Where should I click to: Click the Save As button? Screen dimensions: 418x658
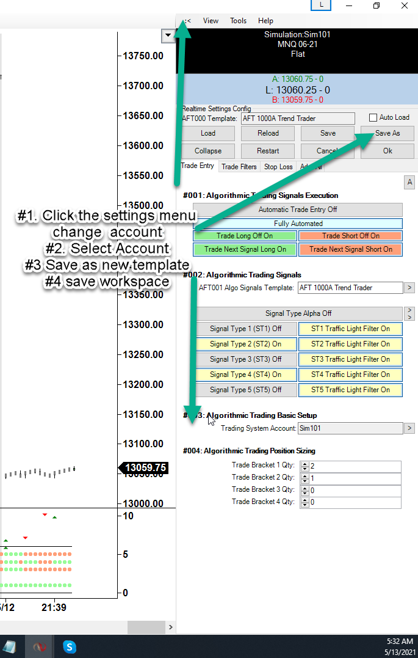[387, 133]
